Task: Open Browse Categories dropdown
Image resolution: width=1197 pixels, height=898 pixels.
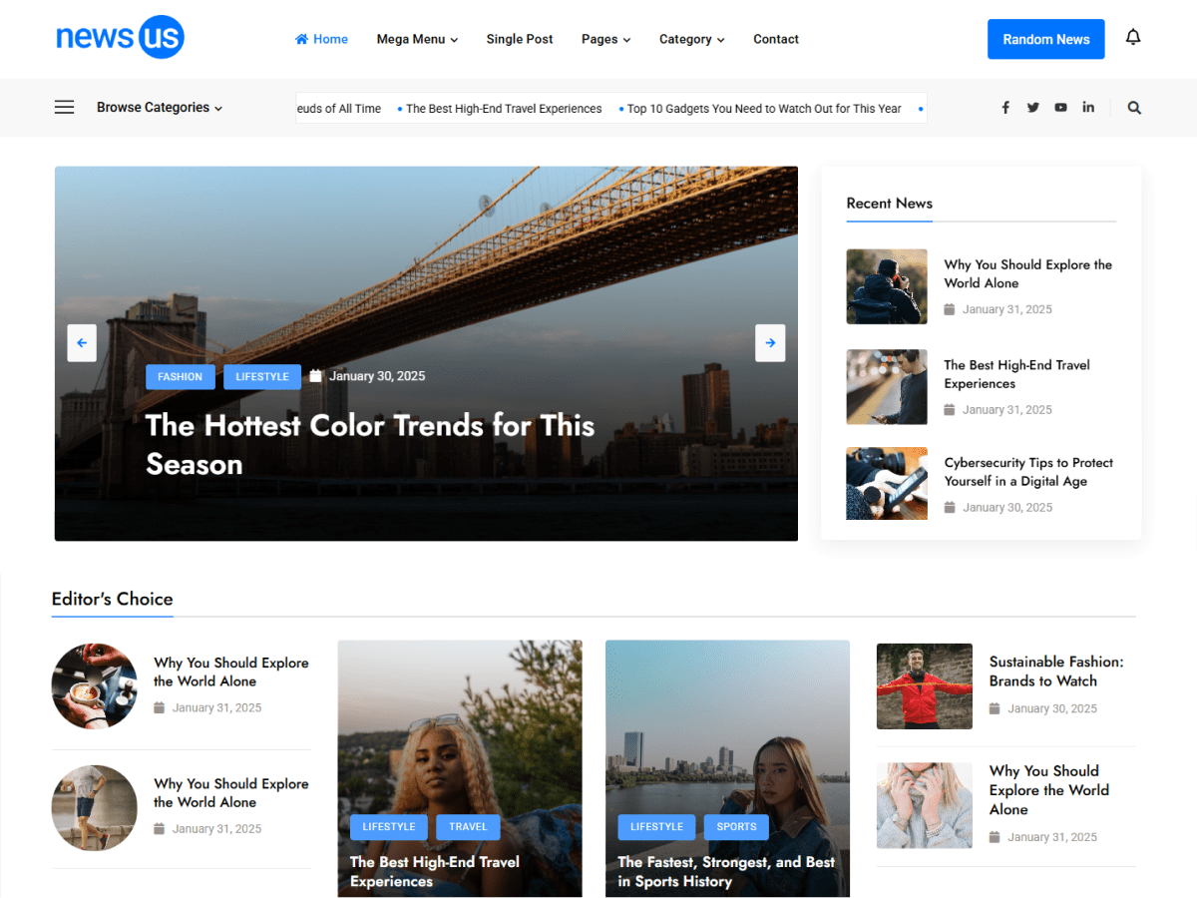Action: 160,108
